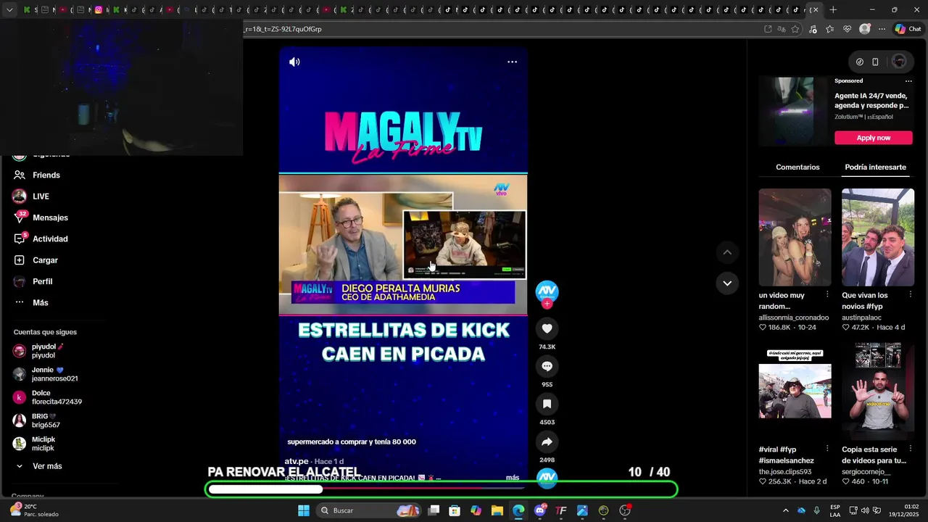Share the video with arrow icon
Viewport: 928px width, 522px height.
(547, 442)
